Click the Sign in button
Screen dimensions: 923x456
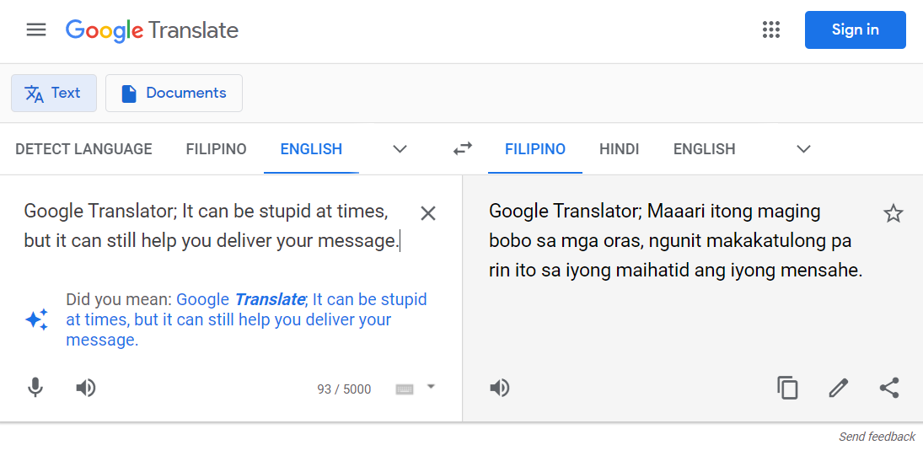pyautogui.click(x=855, y=30)
